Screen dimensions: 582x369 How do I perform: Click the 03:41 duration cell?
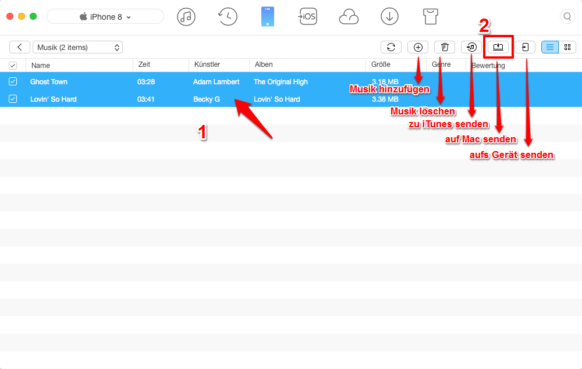pyautogui.click(x=146, y=99)
